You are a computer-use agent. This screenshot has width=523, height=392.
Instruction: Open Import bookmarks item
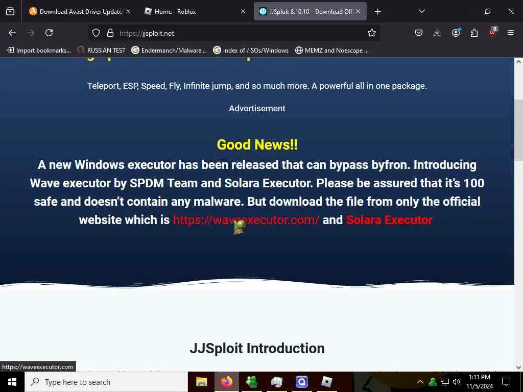point(39,51)
